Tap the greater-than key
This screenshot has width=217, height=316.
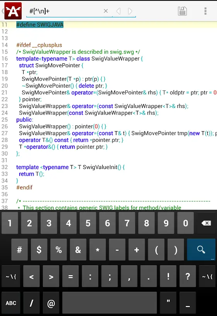tap(51, 276)
